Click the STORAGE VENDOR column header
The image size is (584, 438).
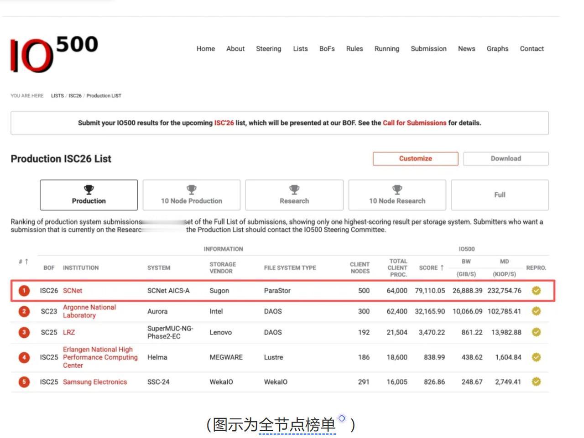[223, 268]
